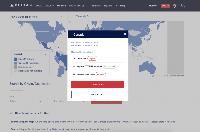Open the To Destination dropdown
Viewport: 200px width, 132px height.
click(x=84, y=101)
